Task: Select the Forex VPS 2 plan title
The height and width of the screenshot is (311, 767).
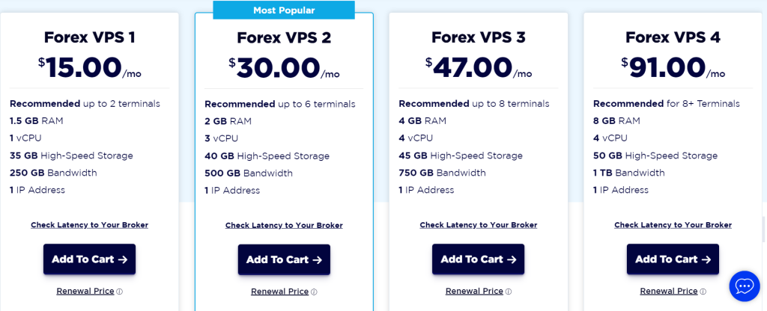Action: point(284,37)
